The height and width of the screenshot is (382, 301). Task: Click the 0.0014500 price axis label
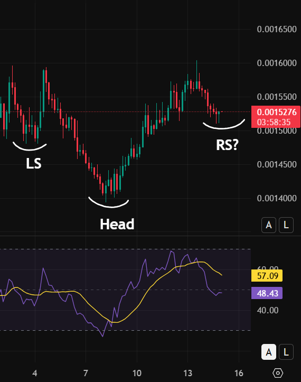pyautogui.click(x=277, y=164)
